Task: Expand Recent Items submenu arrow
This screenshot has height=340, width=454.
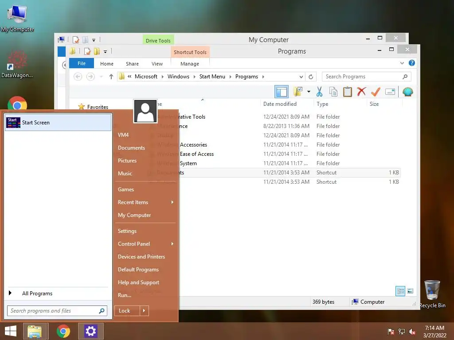Action: [172, 202]
